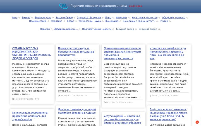Open the Экономика category

(112, 21)
